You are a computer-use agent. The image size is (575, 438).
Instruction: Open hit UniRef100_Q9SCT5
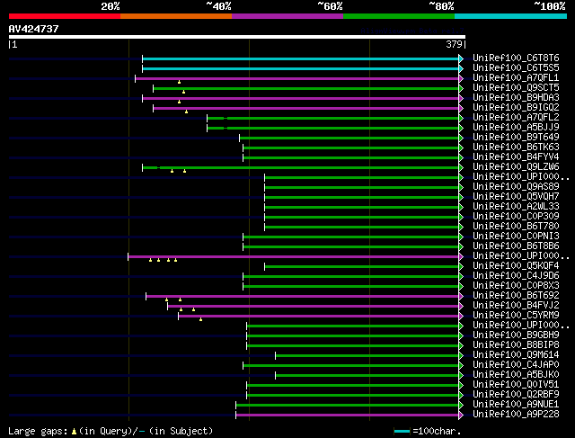pos(516,88)
